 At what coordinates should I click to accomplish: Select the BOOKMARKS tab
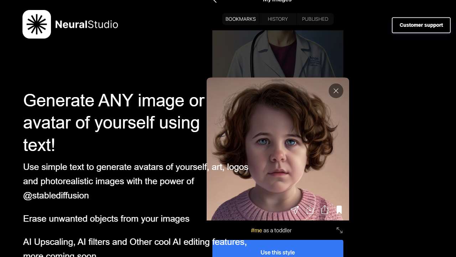[x=240, y=19]
